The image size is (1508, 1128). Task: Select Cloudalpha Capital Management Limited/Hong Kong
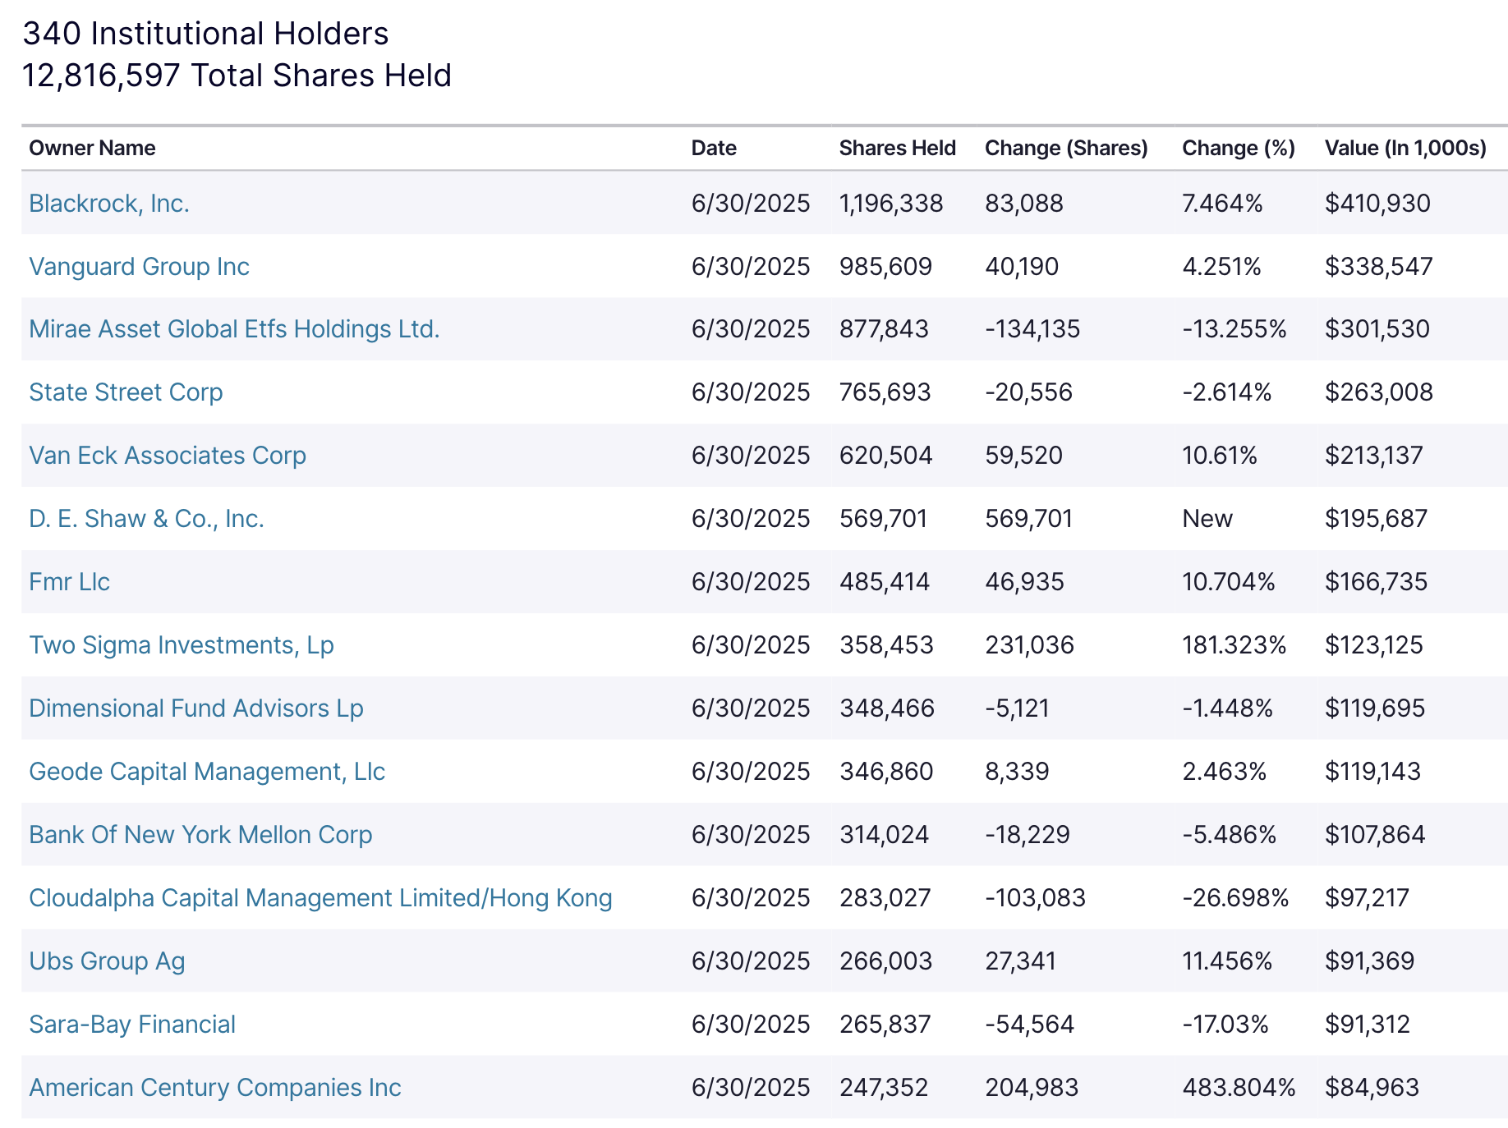(320, 898)
